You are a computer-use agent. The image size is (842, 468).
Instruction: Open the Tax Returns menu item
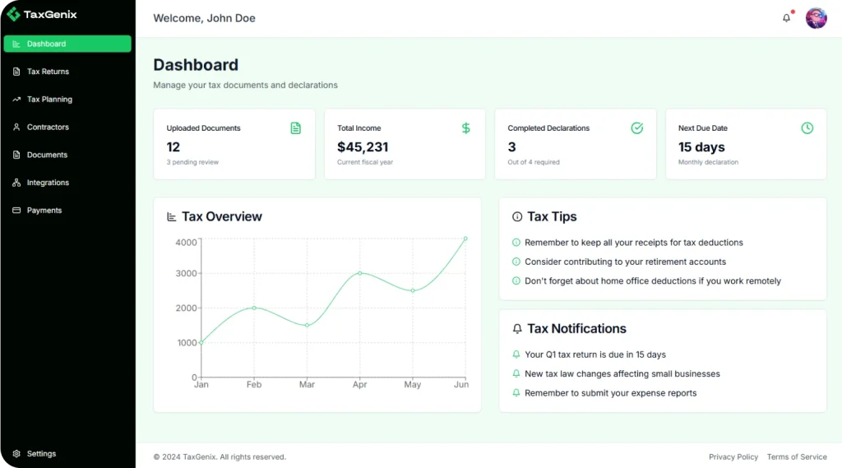coord(48,72)
